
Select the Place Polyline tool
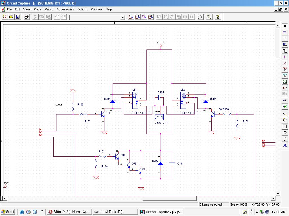[285, 120]
